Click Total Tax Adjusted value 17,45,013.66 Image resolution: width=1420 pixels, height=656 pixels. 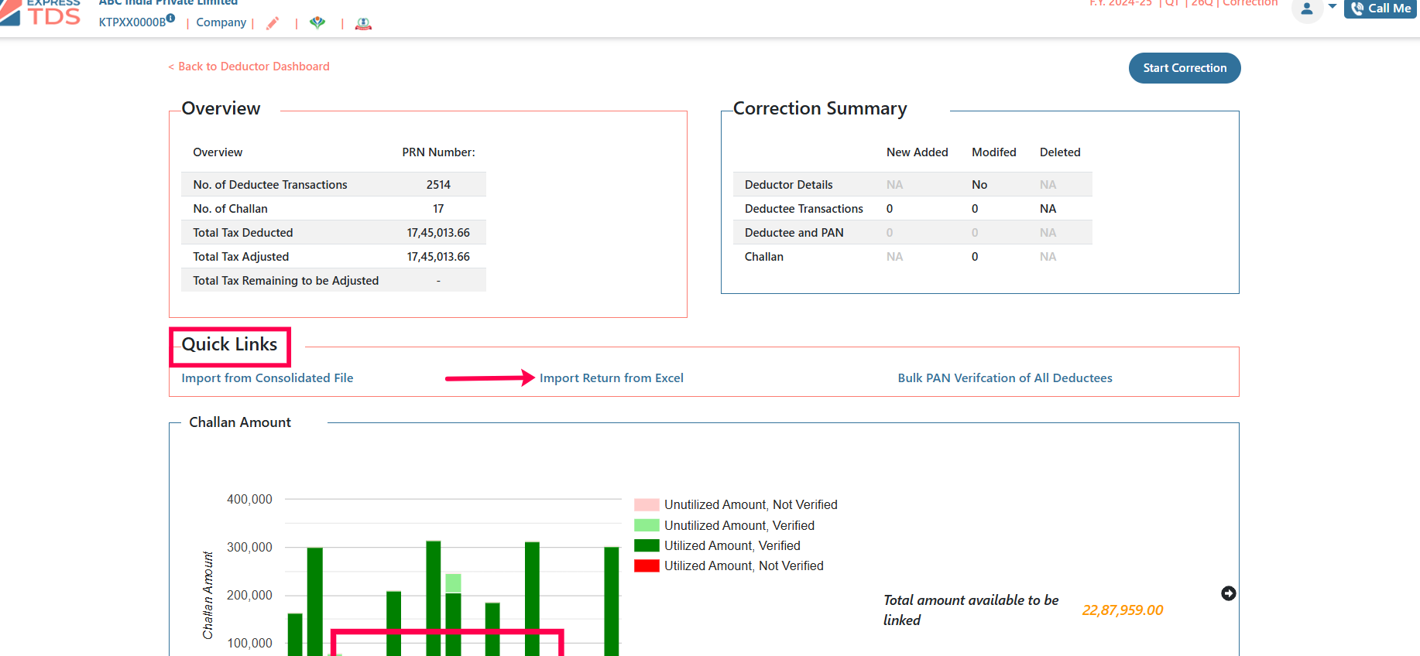[438, 257]
